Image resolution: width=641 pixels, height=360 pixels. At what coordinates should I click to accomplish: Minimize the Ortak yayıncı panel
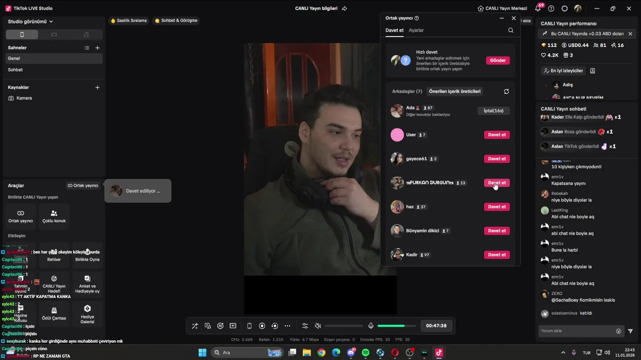pyautogui.click(x=502, y=18)
